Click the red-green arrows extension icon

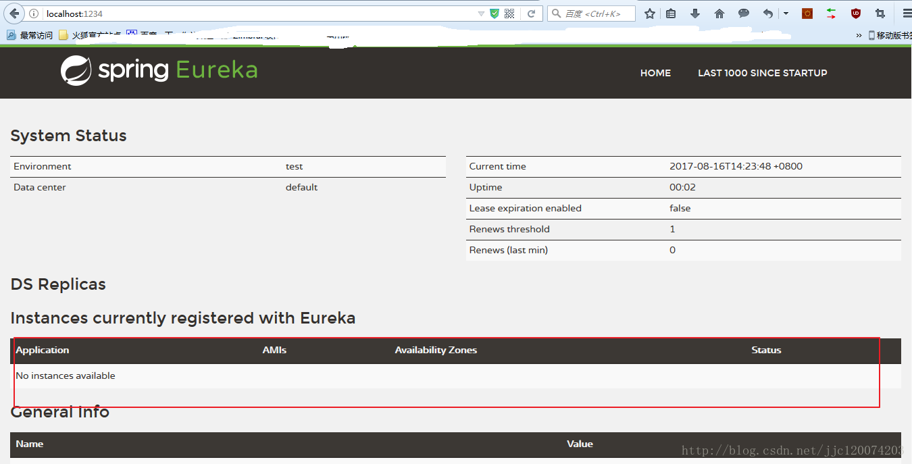[832, 14]
